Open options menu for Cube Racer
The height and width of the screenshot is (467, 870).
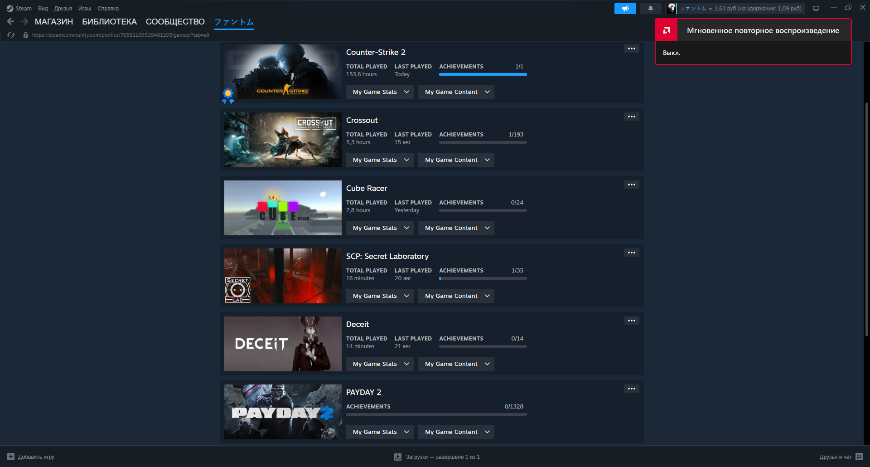coord(632,185)
